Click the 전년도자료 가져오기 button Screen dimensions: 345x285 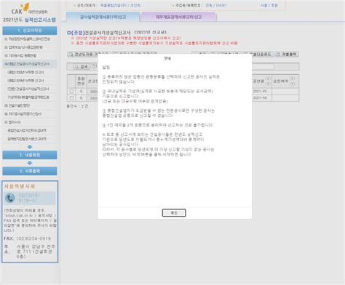click(x=89, y=55)
